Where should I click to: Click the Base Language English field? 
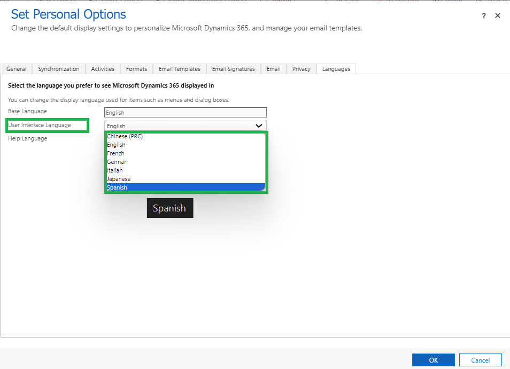[x=186, y=112]
